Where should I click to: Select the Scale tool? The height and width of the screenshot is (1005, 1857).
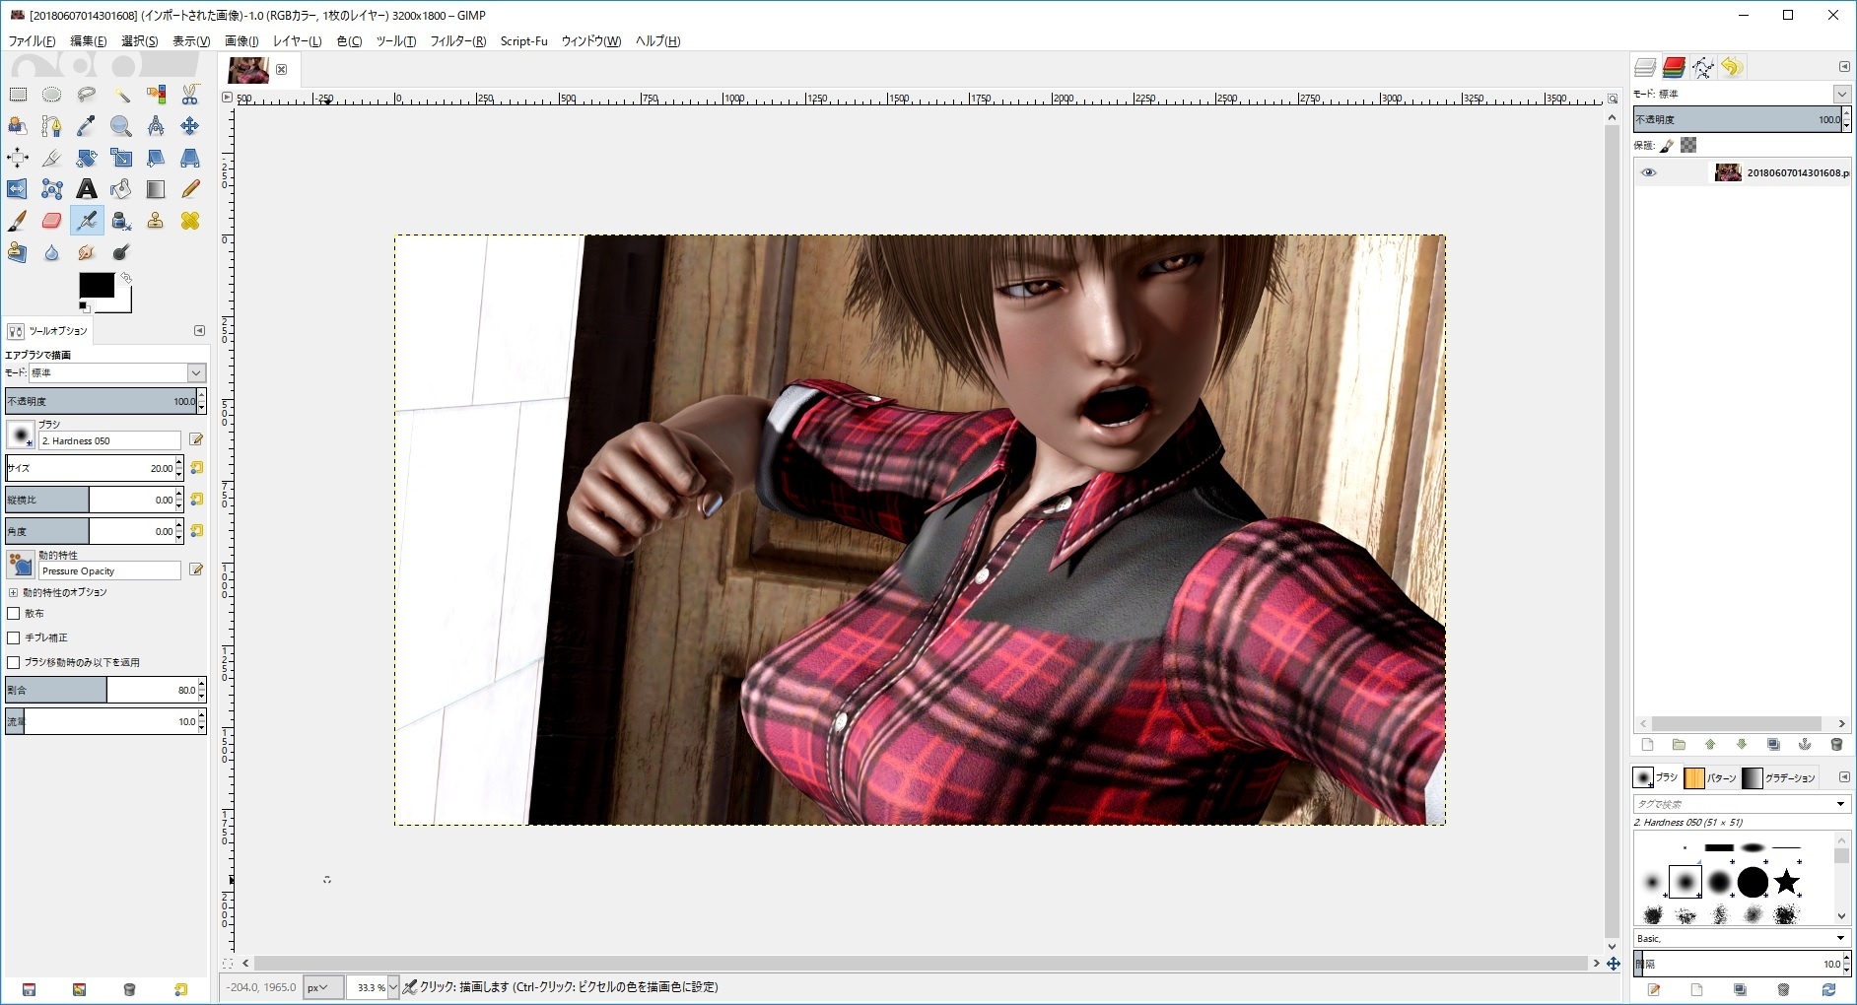121,158
